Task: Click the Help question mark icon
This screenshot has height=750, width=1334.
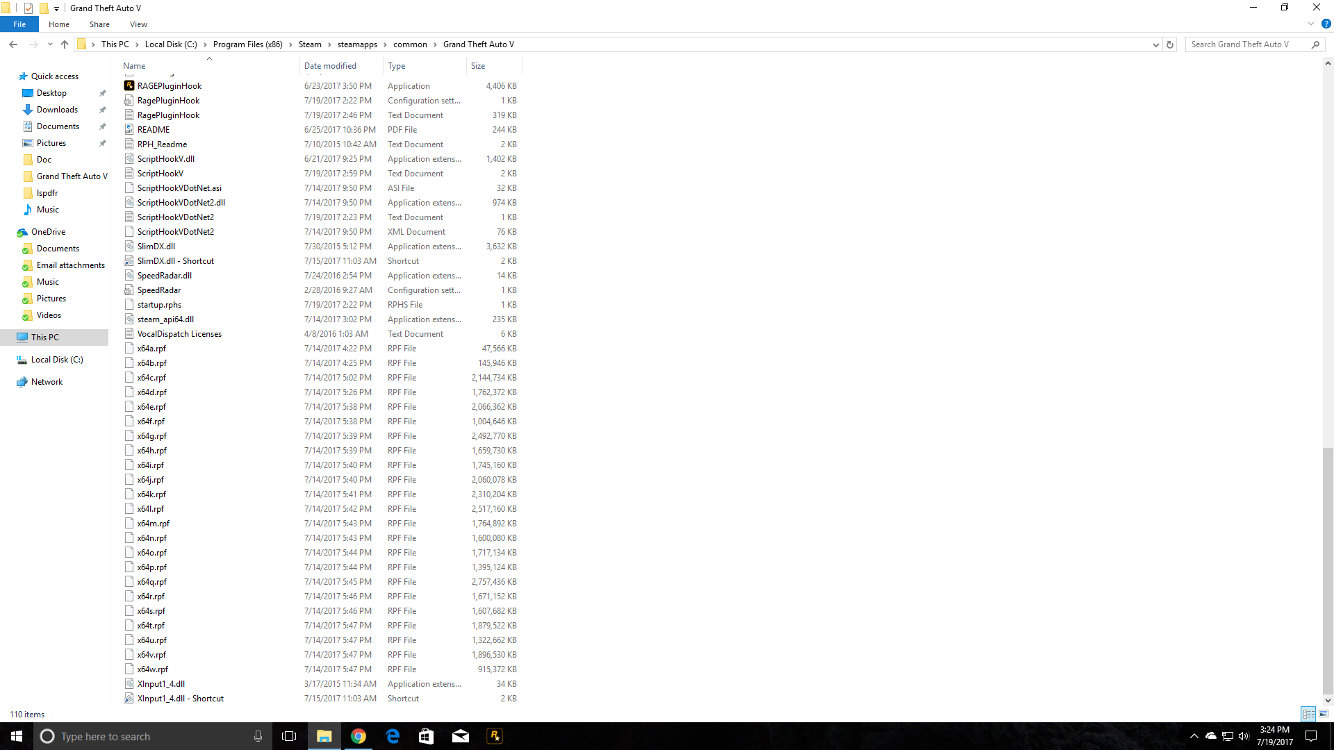Action: click(x=1326, y=24)
